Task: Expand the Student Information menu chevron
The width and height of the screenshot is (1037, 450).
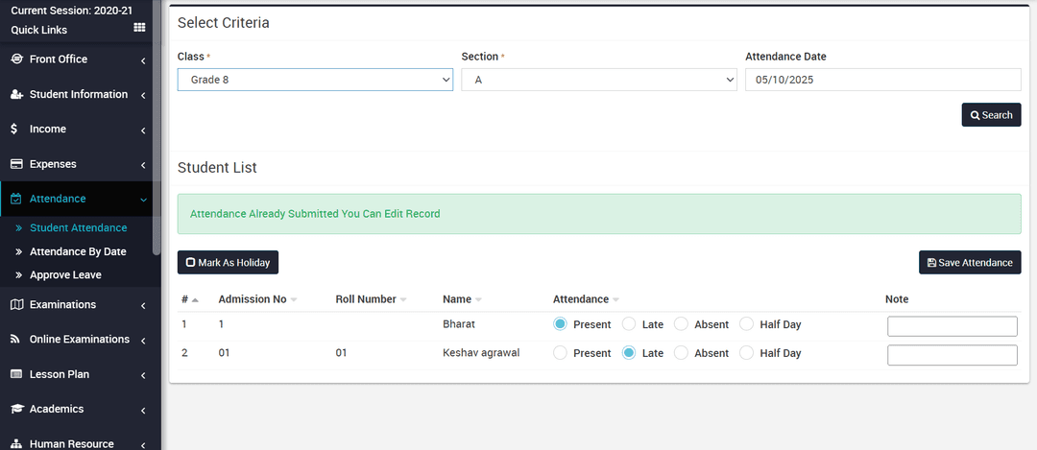Action: pos(143,96)
